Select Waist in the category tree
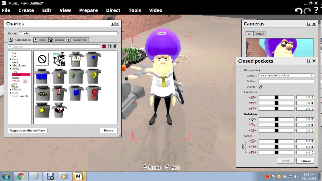 click(x=16, y=81)
